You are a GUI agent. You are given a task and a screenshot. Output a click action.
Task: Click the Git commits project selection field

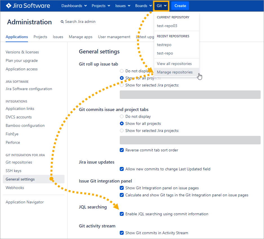point(190,140)
